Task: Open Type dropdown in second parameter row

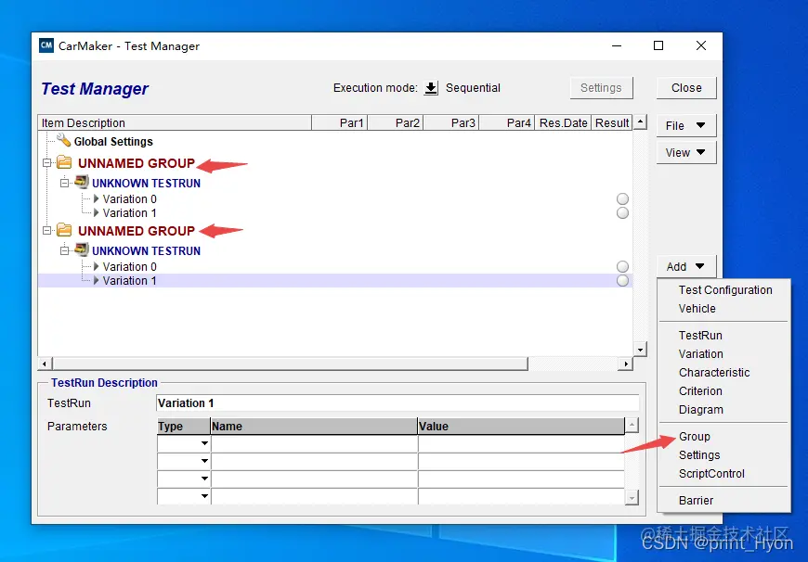Action: [204, 461]
